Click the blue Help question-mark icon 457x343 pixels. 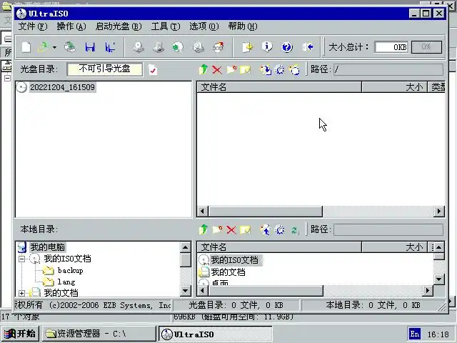287,47
